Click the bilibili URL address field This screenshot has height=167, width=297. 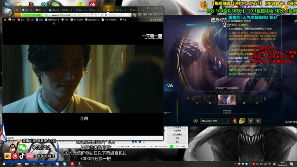point(67,15)
